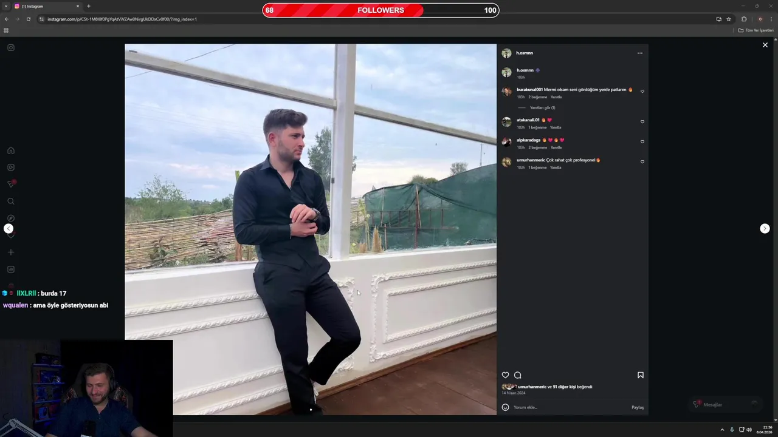This screenshot has width=778, height=437.
Task: Save the post with the bookmark icon
Action: (x=640, y=375)
